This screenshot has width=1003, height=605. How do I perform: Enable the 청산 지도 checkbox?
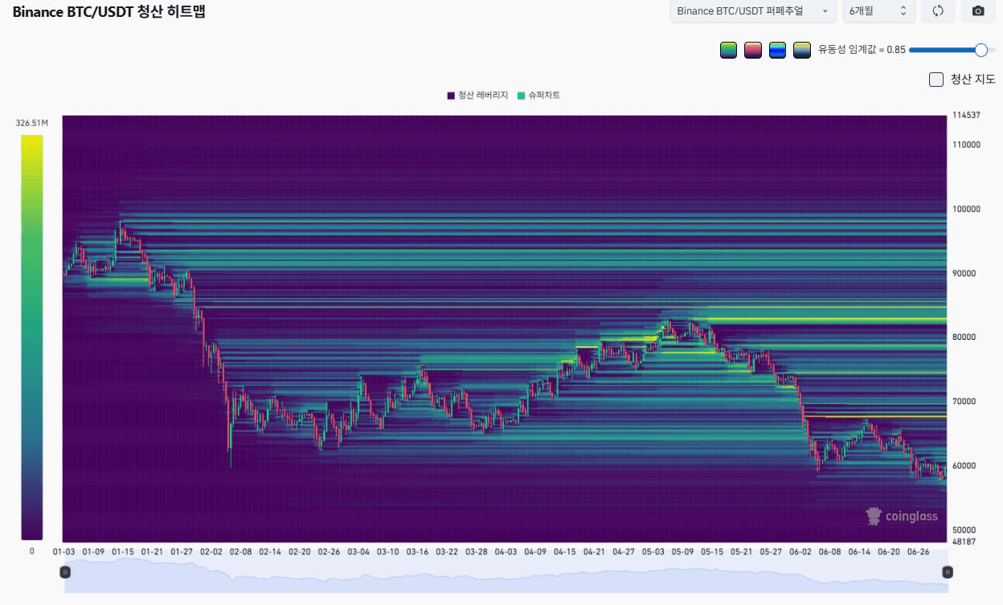pos(935,79)
